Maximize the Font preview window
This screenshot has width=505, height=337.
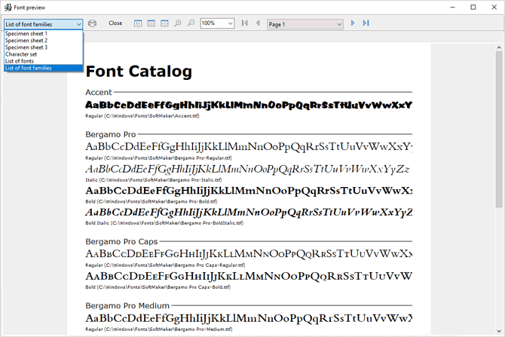[x=473, y=7]
